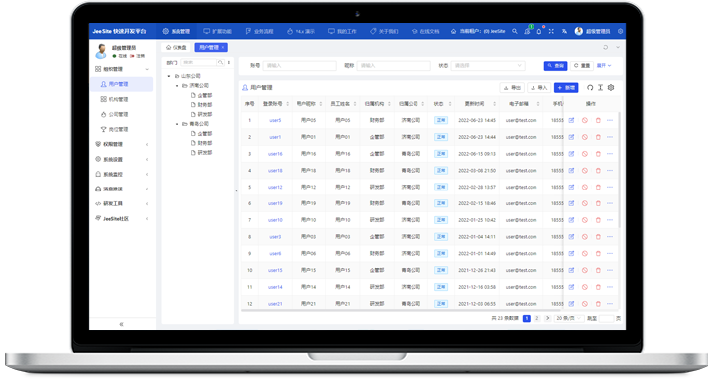This screenshot has height=379, width=712.
Task: Open more actions dots for user18 row
Action: tap(610, 171)
